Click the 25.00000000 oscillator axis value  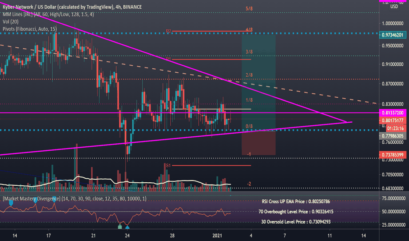(394, 225)
